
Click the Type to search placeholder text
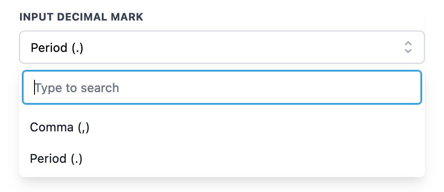coord(77,88)
